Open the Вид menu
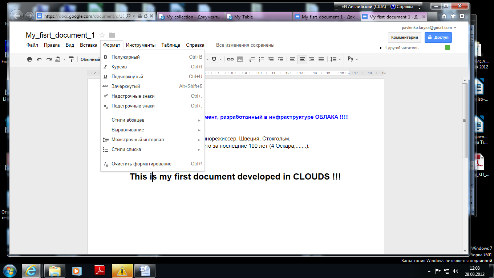The width and height of the screenshot is (494, 278). 70,45
